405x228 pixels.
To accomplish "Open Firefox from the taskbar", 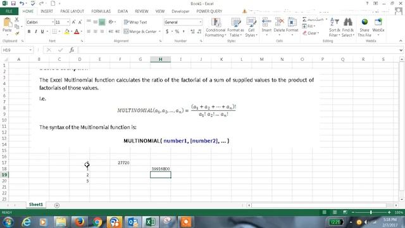I will (x=80, y=222).
